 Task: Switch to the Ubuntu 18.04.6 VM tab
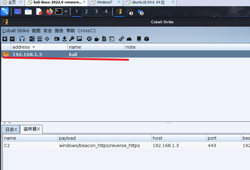pos(148,2)
